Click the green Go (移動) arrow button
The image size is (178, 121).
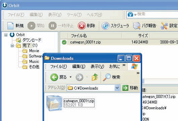coord(125,88)
